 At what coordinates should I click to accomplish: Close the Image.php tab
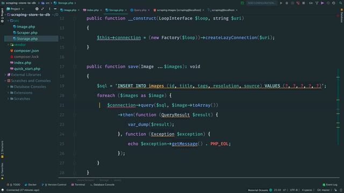[x=79, y=10]
